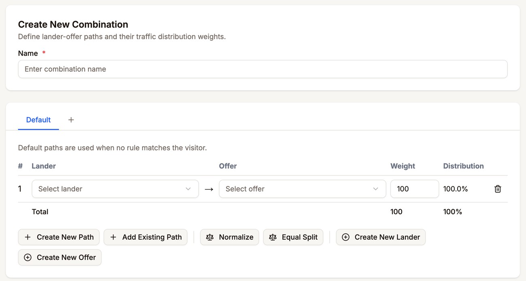Image resolution: width=526 pixels, height=281 pixels.
Task: Click the Add Existing Path button
Action: pos(146,237)
